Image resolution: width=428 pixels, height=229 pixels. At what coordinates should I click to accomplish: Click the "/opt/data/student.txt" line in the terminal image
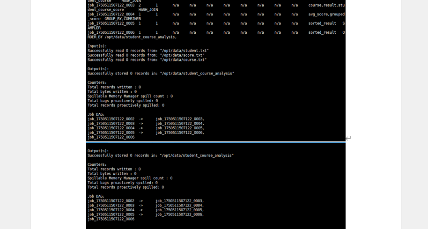[x=148, y=51]
